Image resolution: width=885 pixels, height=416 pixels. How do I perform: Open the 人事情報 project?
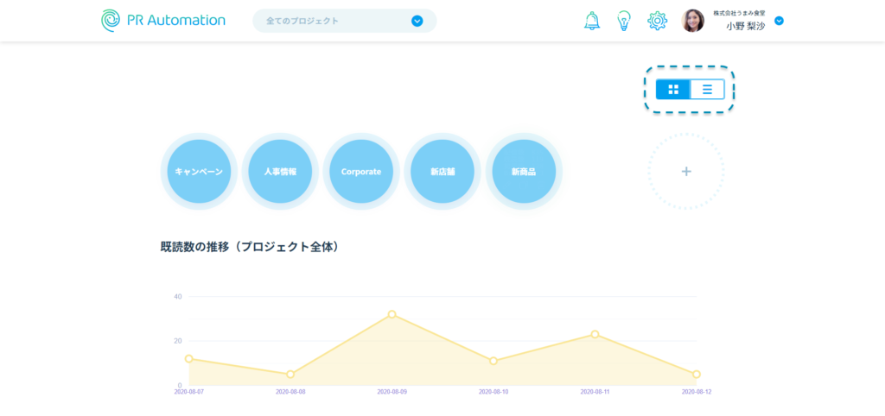pyautogui.click(x=280, y=172)
